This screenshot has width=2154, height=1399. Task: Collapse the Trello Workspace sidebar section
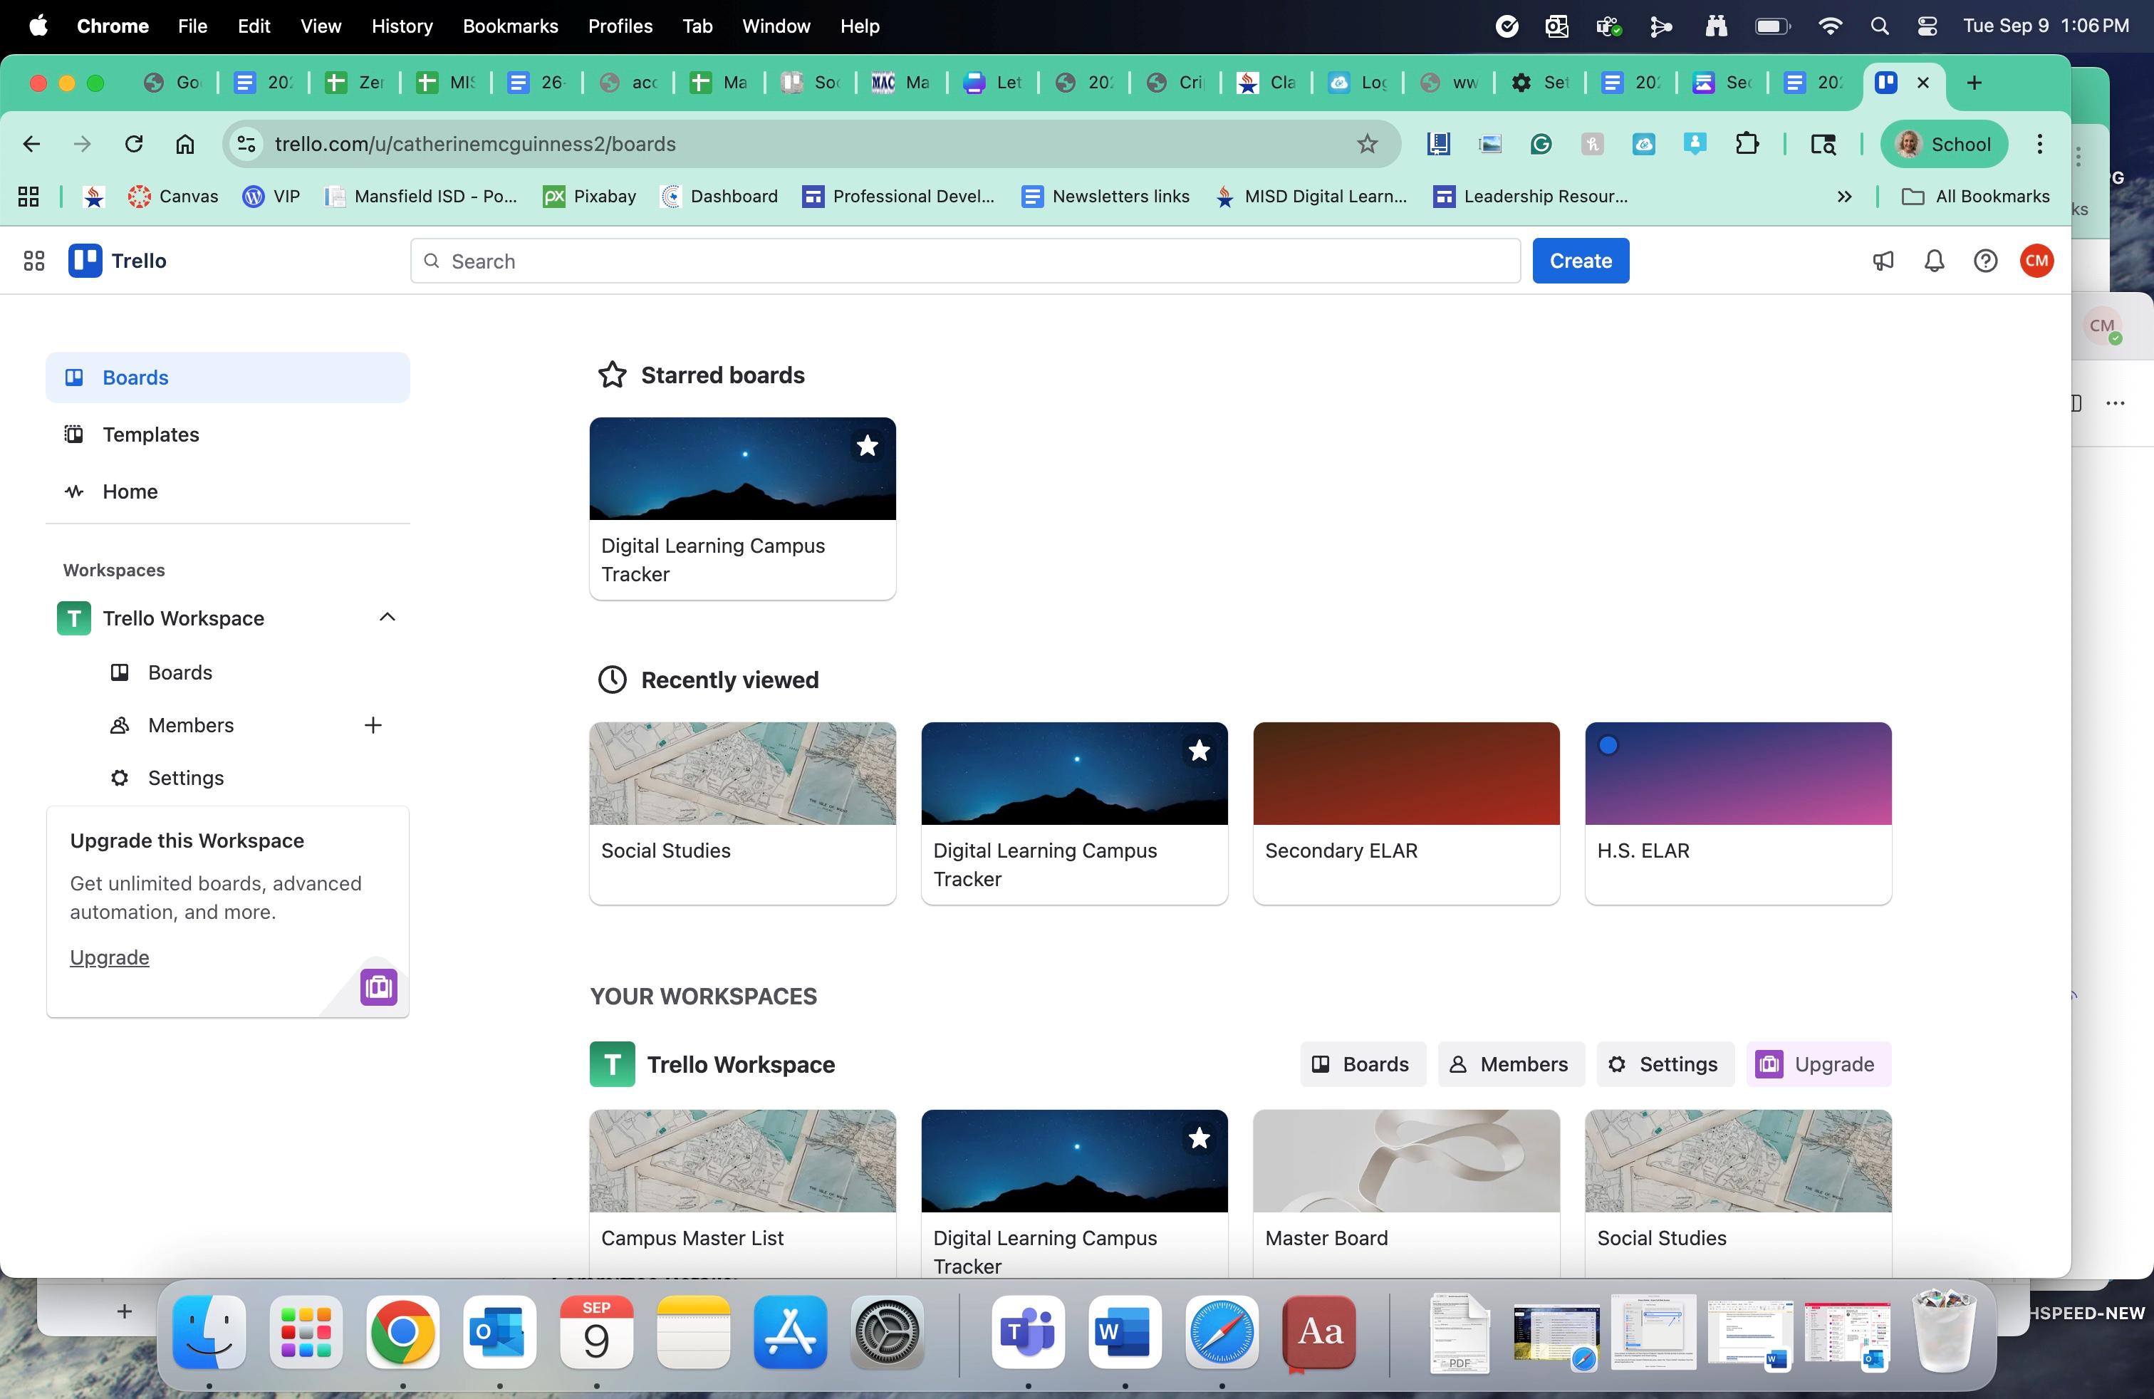[387, 617]
